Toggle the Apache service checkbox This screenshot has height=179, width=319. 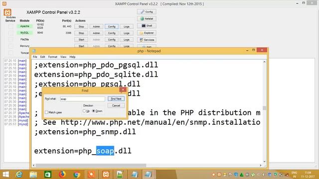[11, 26]
